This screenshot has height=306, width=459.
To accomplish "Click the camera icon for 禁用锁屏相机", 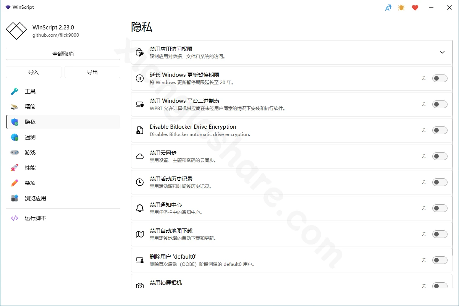I will [140, 285].
